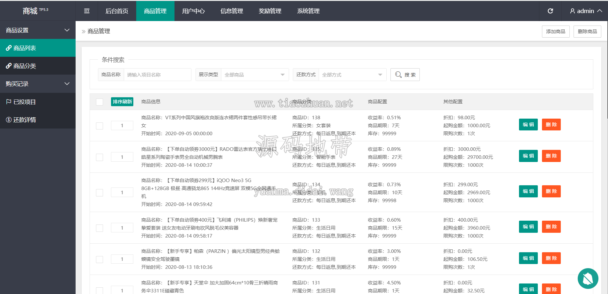This screenshot has height=294, width=608.
Task: Open the 展示类型 dropdown showing 全部商品
Action: pyautogui.click(x=255, y=75)
